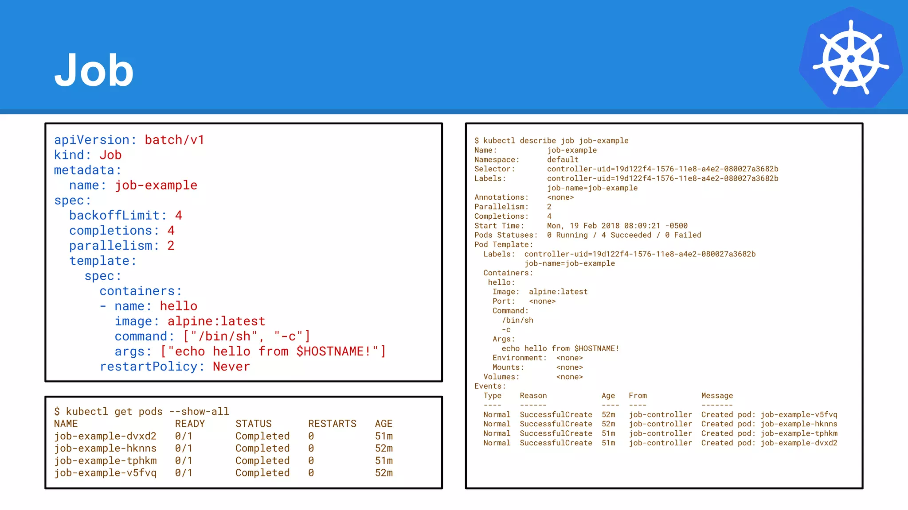Click the kubectl describe job command

click(551, 140)
